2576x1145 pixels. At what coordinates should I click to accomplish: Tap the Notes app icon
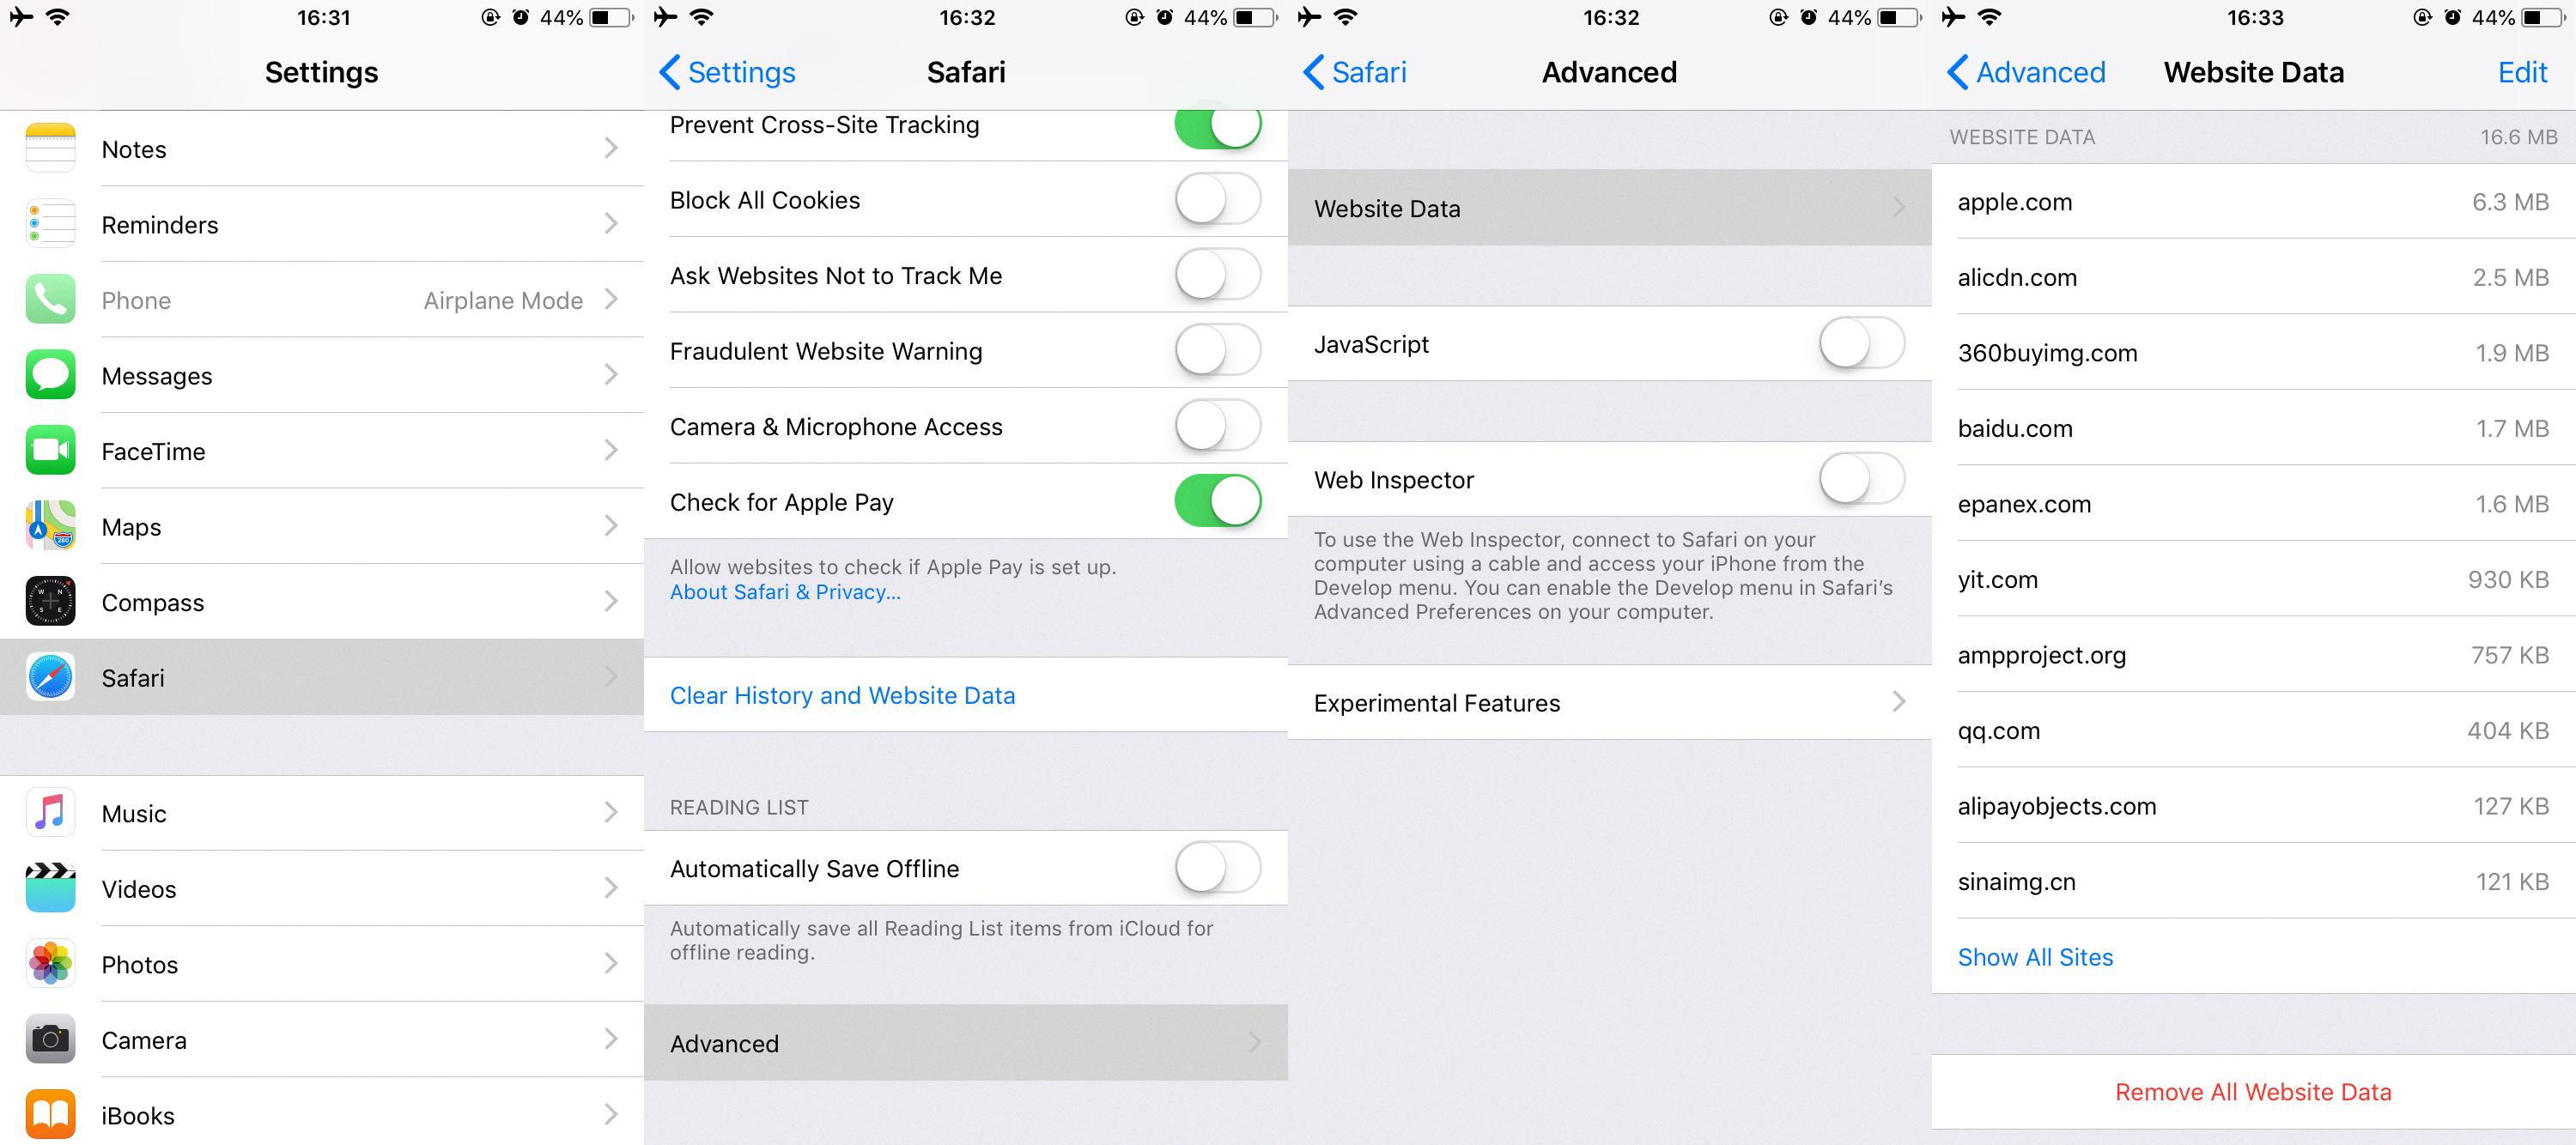(51, 148)
